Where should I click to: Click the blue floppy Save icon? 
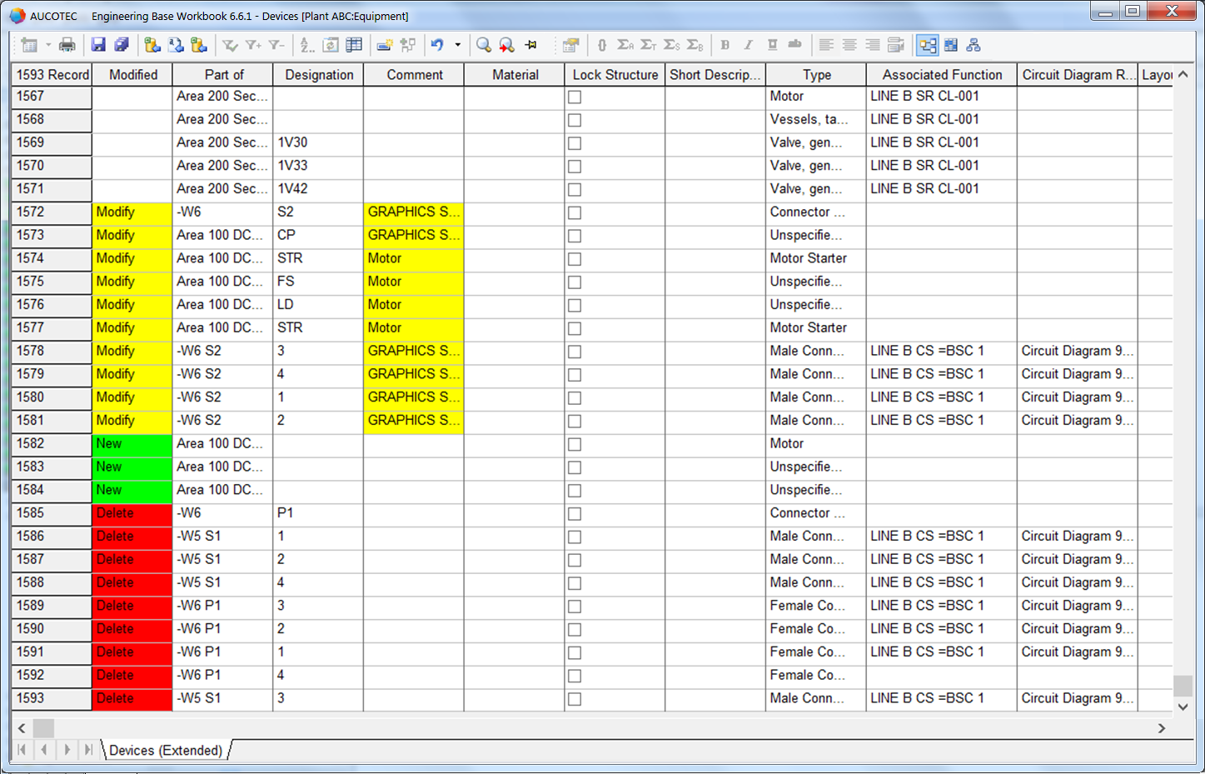point(98,45)
